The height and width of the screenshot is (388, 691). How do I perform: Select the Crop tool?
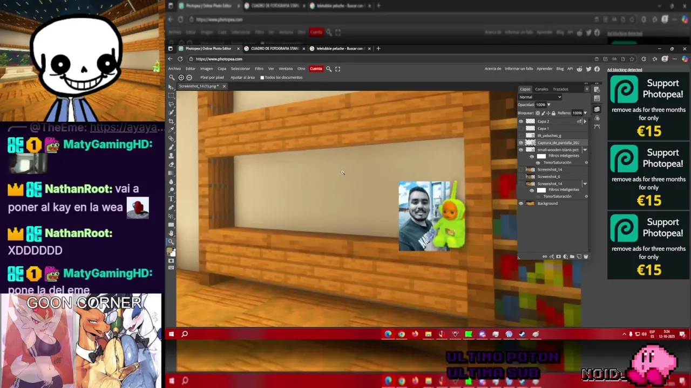tap(171, 121)
